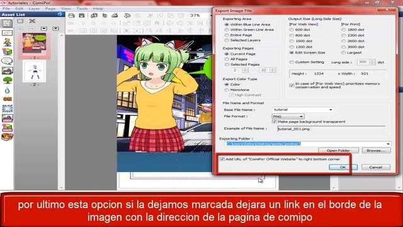The height and width of the screenshot is (227, 403).
Task: Click the Example of File Name field
Action: (331, 129)
